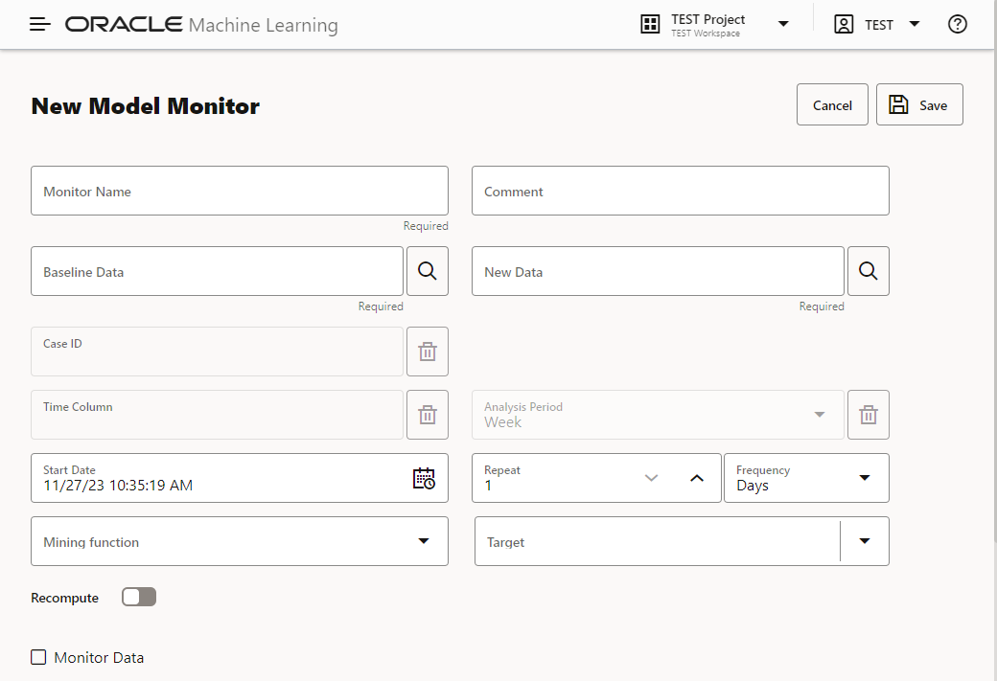Screen dimensions: 997x681
Task: Open the Start Date calendar picker
Action: pyautogui.click(x=424, y=479)
